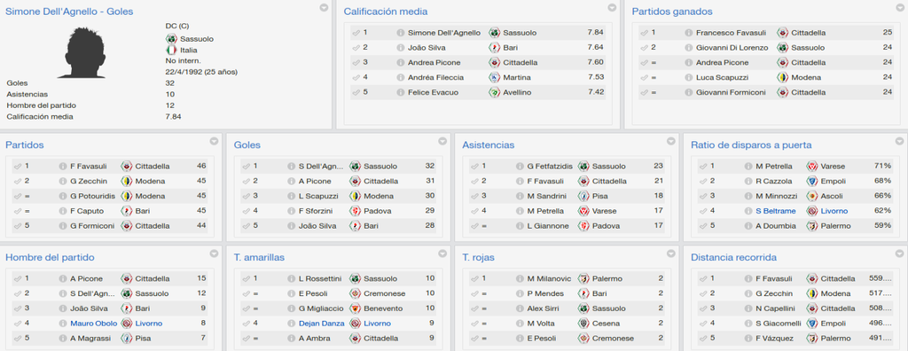
Task: Click Varese badge in Ratio de disparos panel
Action: 812,167
